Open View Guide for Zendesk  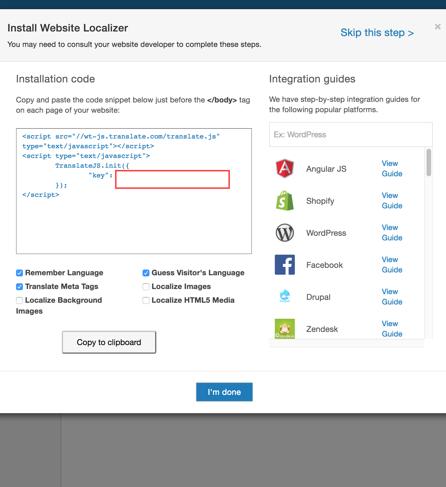pos(392,329)
